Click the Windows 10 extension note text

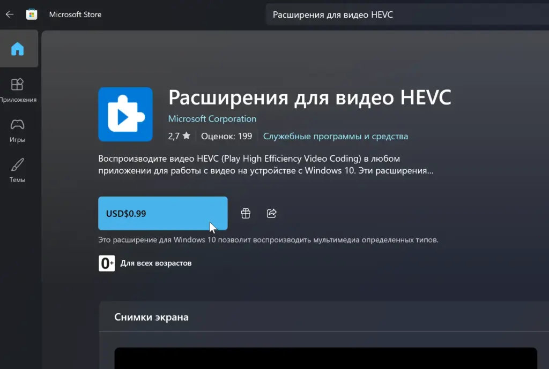pos(268,239)
